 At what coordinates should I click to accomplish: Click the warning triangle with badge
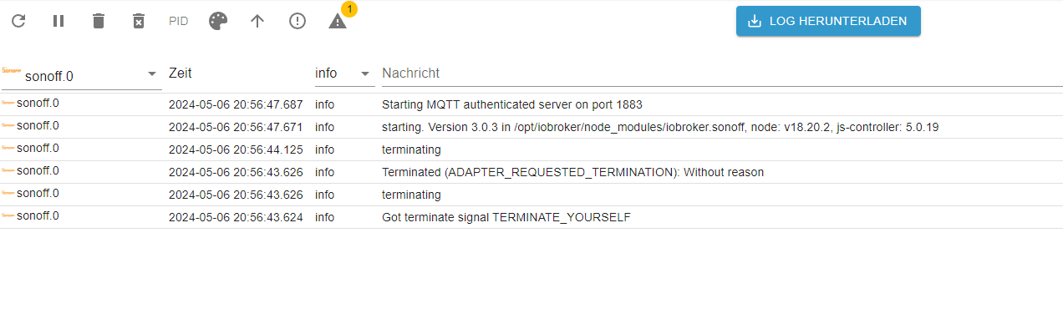click(338, 21)
